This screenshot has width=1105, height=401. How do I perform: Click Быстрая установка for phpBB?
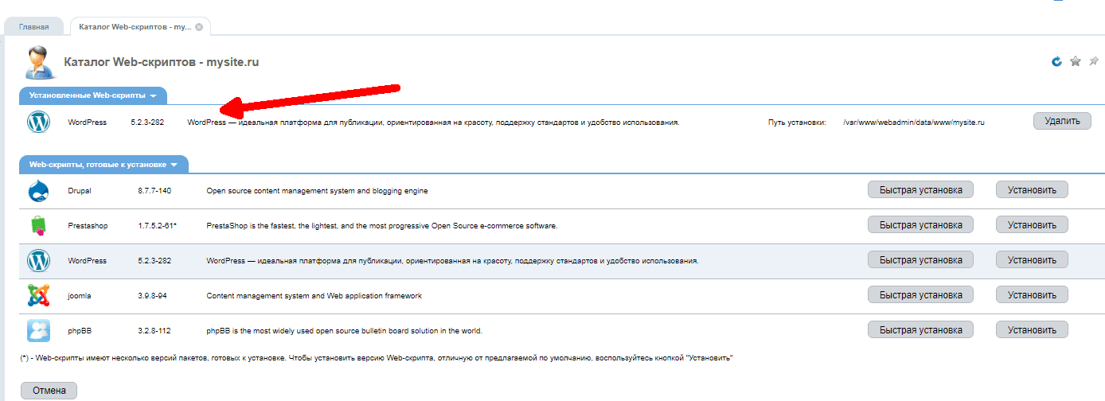(x=920, y=330)
